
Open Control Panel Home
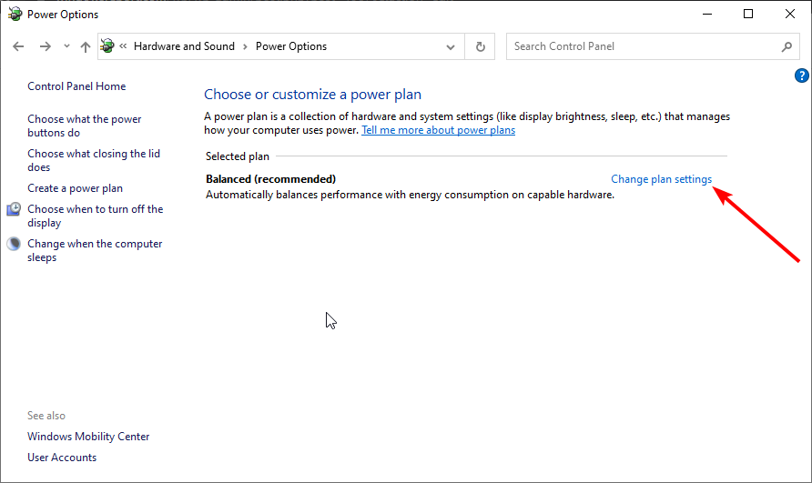coord(76,86)
